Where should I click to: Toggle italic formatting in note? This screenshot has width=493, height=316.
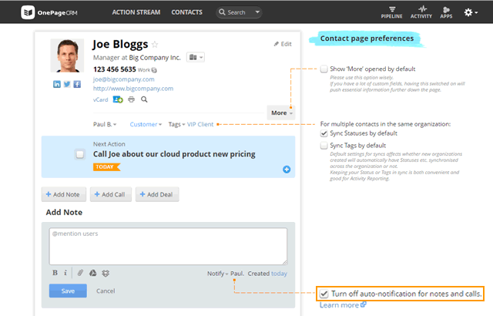click(65, 273)
